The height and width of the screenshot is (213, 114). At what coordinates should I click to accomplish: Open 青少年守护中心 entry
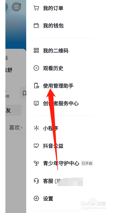pos(61,163)
